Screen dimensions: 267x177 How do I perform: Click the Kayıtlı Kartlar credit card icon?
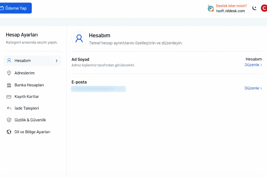9,97
